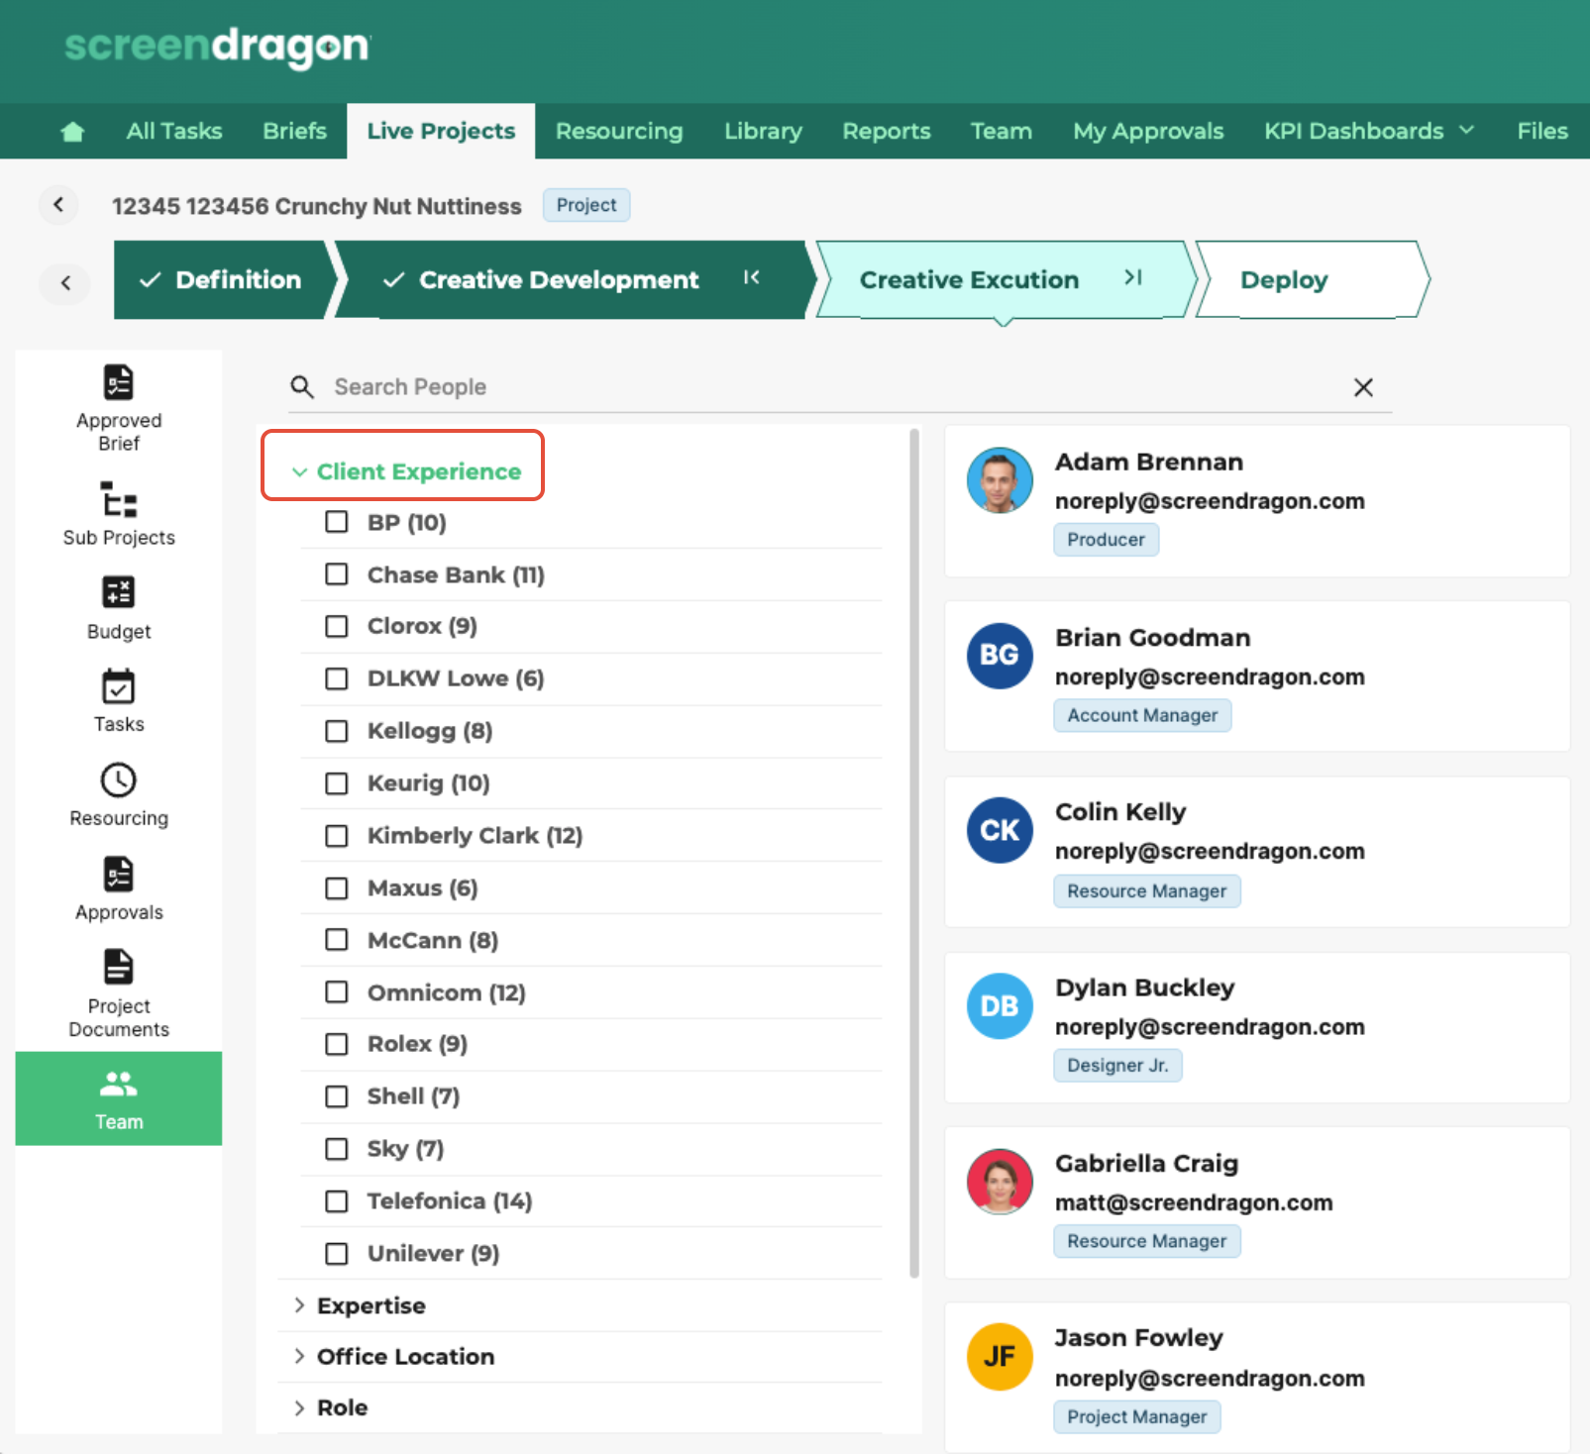Check the Clorox (9) checkbox
Image resolution: width=1590 pixels, height=1454 pixels.
[x=337, y=627]
